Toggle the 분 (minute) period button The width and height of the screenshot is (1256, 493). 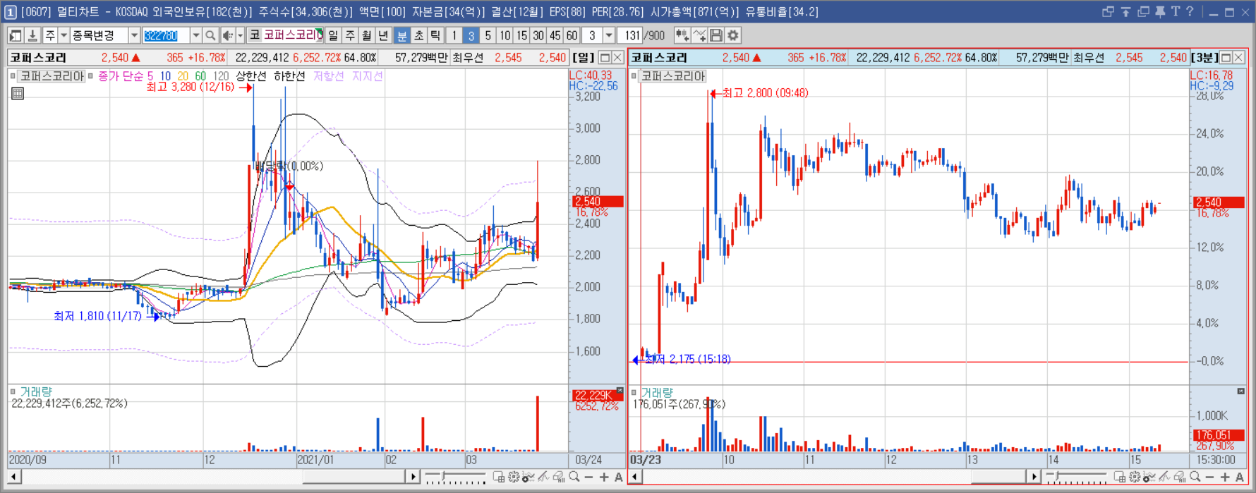(x=402, y=35)
